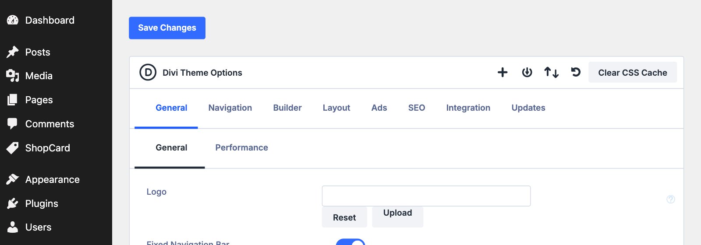Click the Save Changes button

[x=167, y=28]
